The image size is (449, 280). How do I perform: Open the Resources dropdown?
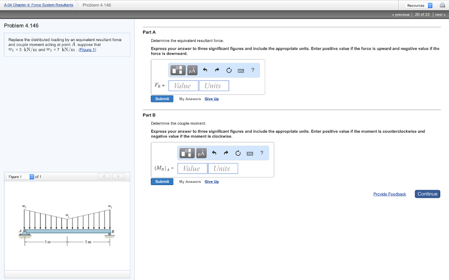pyautogui.click(x=419, y=5)
